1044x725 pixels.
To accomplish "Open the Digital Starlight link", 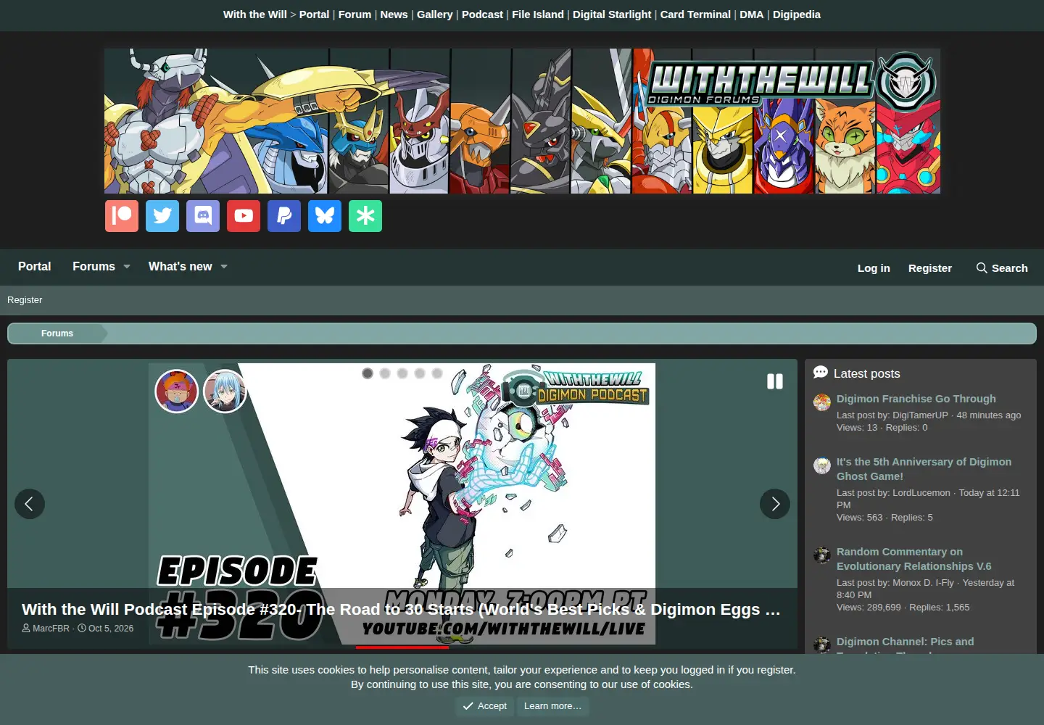I will tap(612, 14).
